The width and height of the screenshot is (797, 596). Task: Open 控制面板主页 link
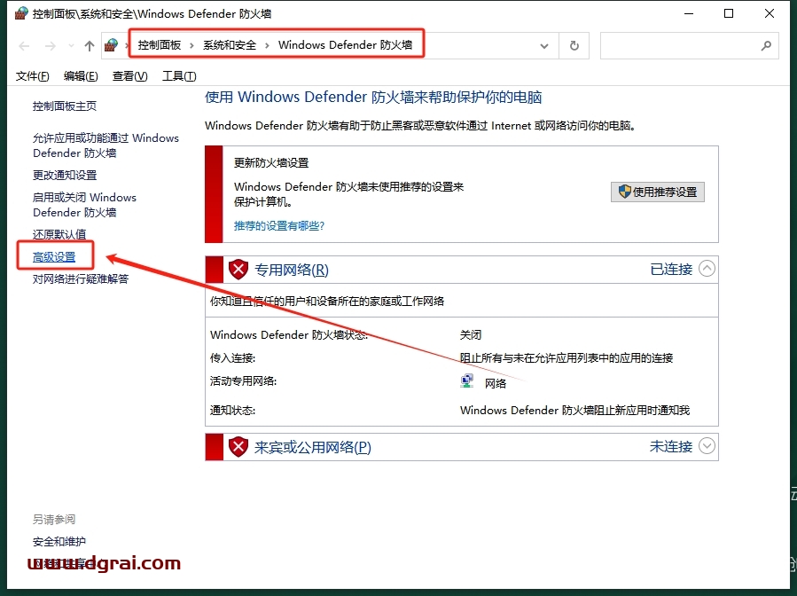65,106
